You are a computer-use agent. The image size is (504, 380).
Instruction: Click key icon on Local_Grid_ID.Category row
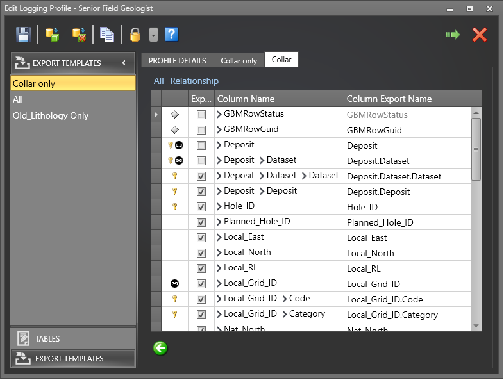175,315
